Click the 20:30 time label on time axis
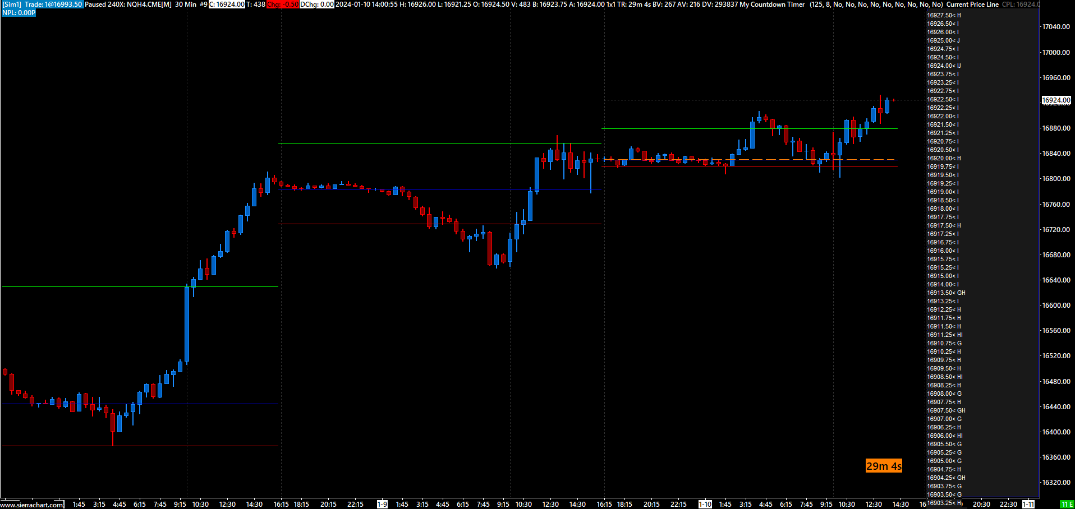Viewport: 1075px width, 509px height. (981, 505)
